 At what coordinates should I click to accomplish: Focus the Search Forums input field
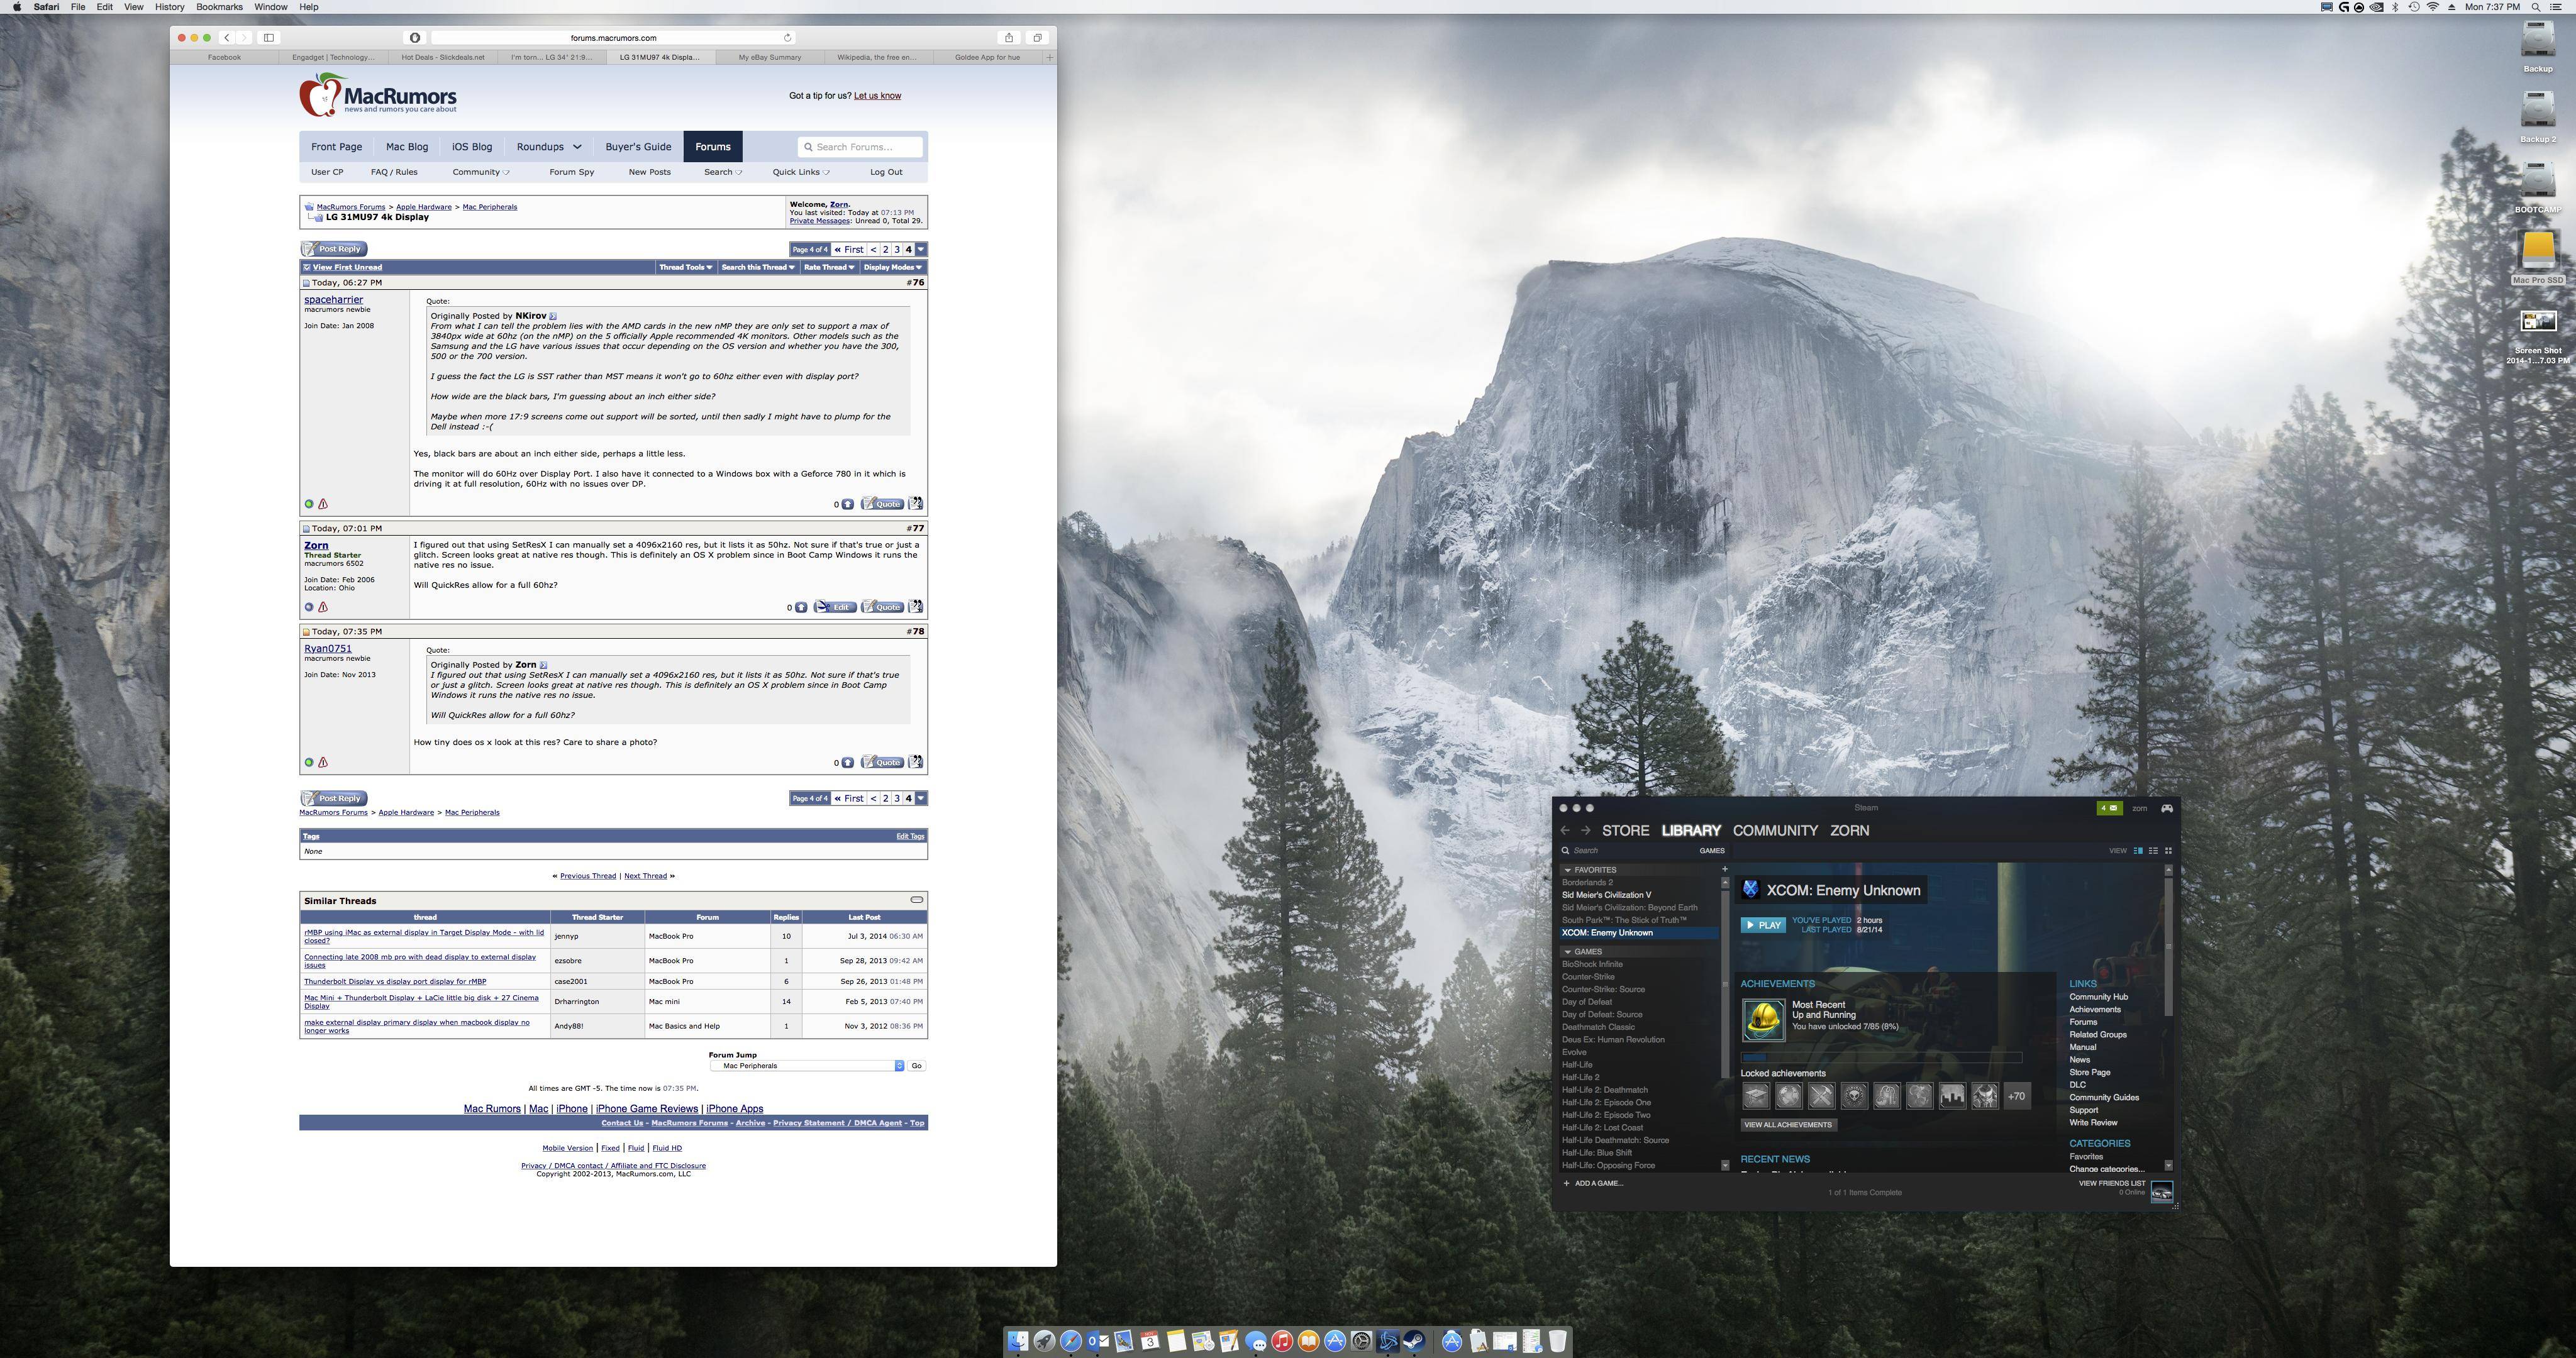pyautogui.click(x=860, y=147)
